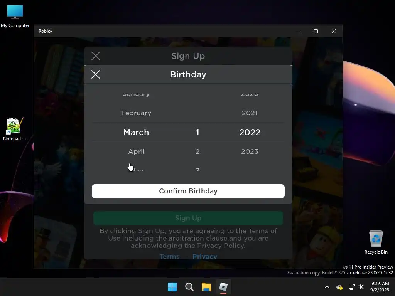This screenshot has width=395, height=296.
Task: Click Roblox taskbar icon
Action: (223, 287)
